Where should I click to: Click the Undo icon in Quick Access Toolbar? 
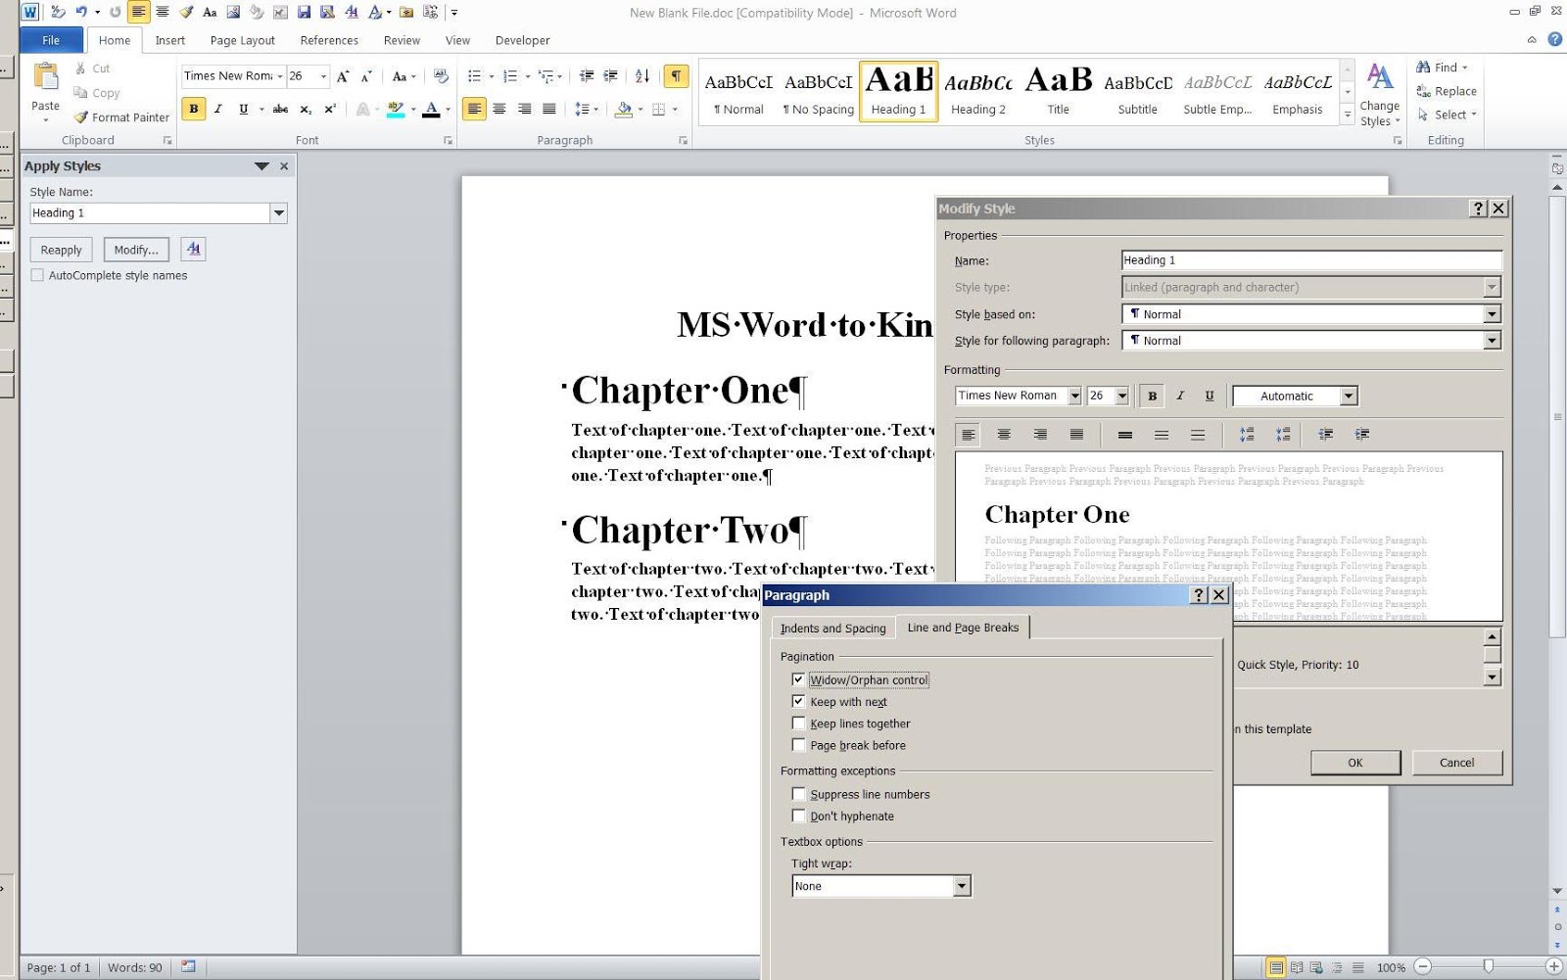click(x=81, y=11)
